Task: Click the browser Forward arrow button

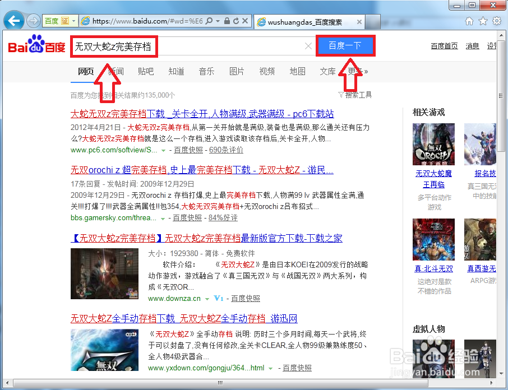Action: (x=34, y=21)
